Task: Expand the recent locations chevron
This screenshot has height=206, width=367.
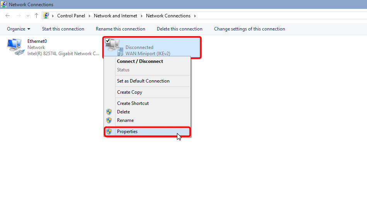Action: [28, 16]
